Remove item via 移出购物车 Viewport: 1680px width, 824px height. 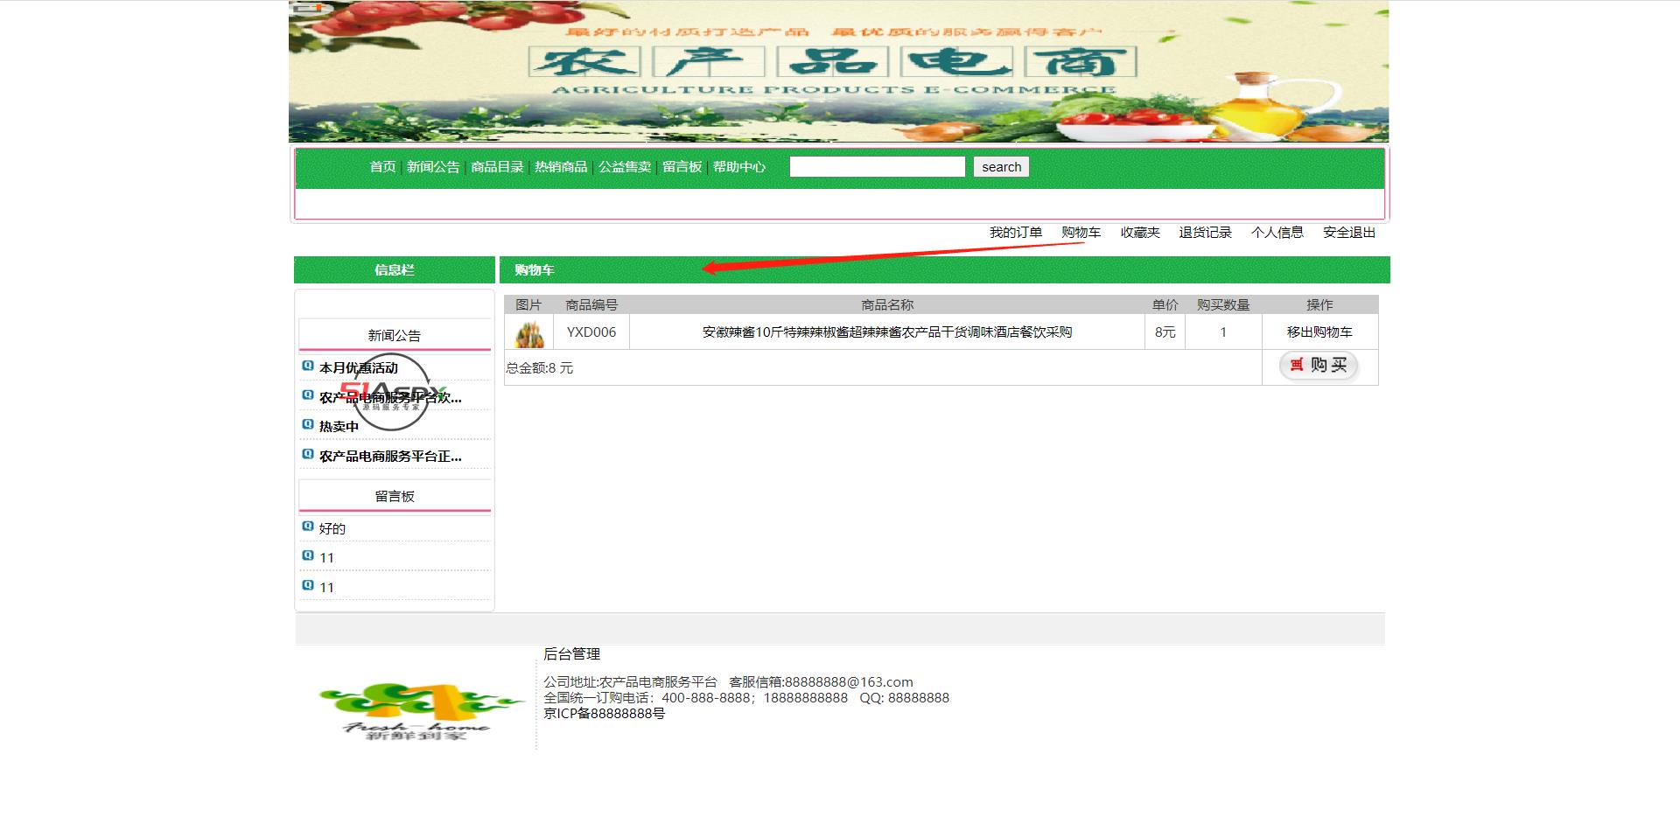[x=1319, y=332]
